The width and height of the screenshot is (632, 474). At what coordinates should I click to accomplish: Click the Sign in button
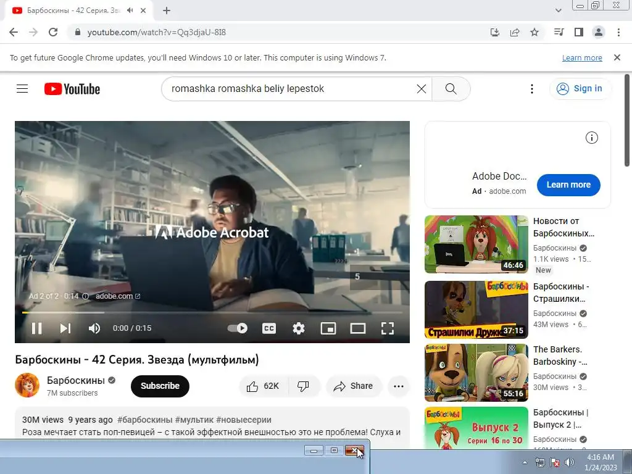click(580, 89)
